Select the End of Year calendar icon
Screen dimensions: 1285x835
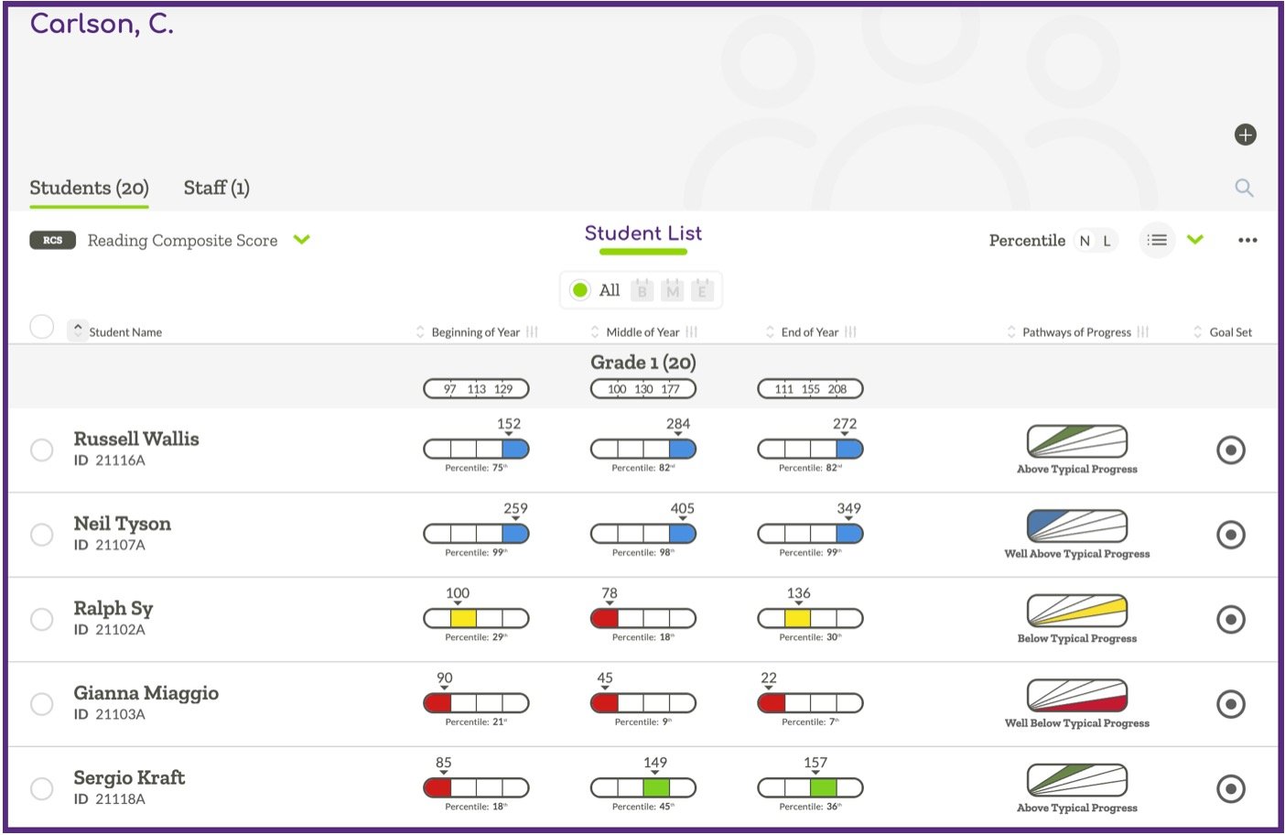[x=702, y=291]
